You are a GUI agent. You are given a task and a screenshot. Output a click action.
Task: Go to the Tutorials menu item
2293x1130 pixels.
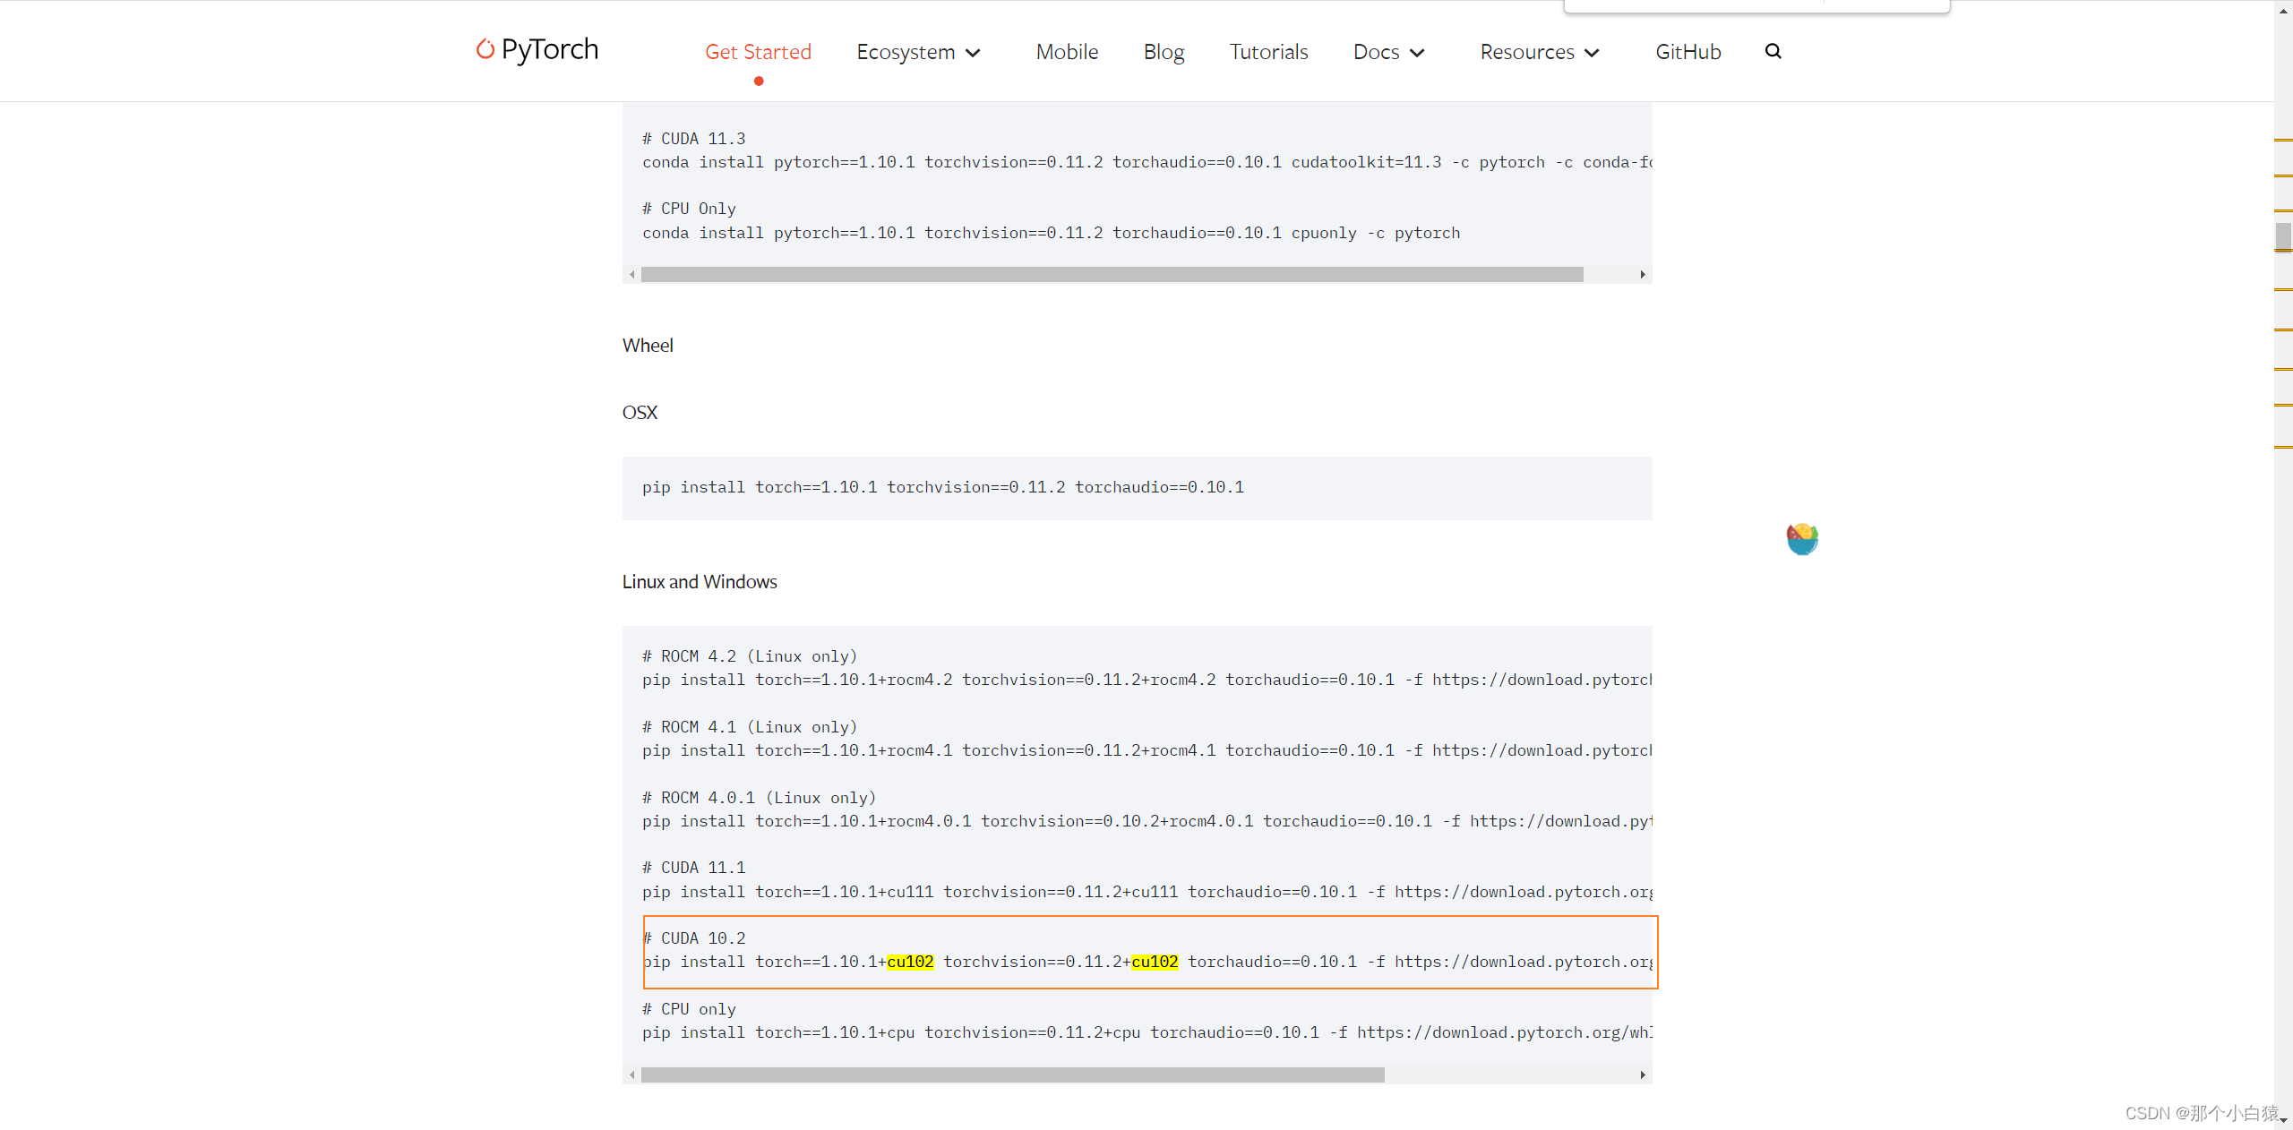click(x=1268, y=52)
